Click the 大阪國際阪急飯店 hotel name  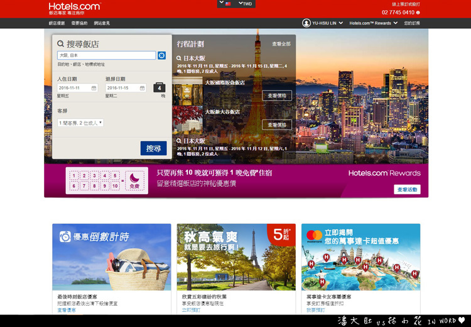pyautogui.click(x=225, y=82)
